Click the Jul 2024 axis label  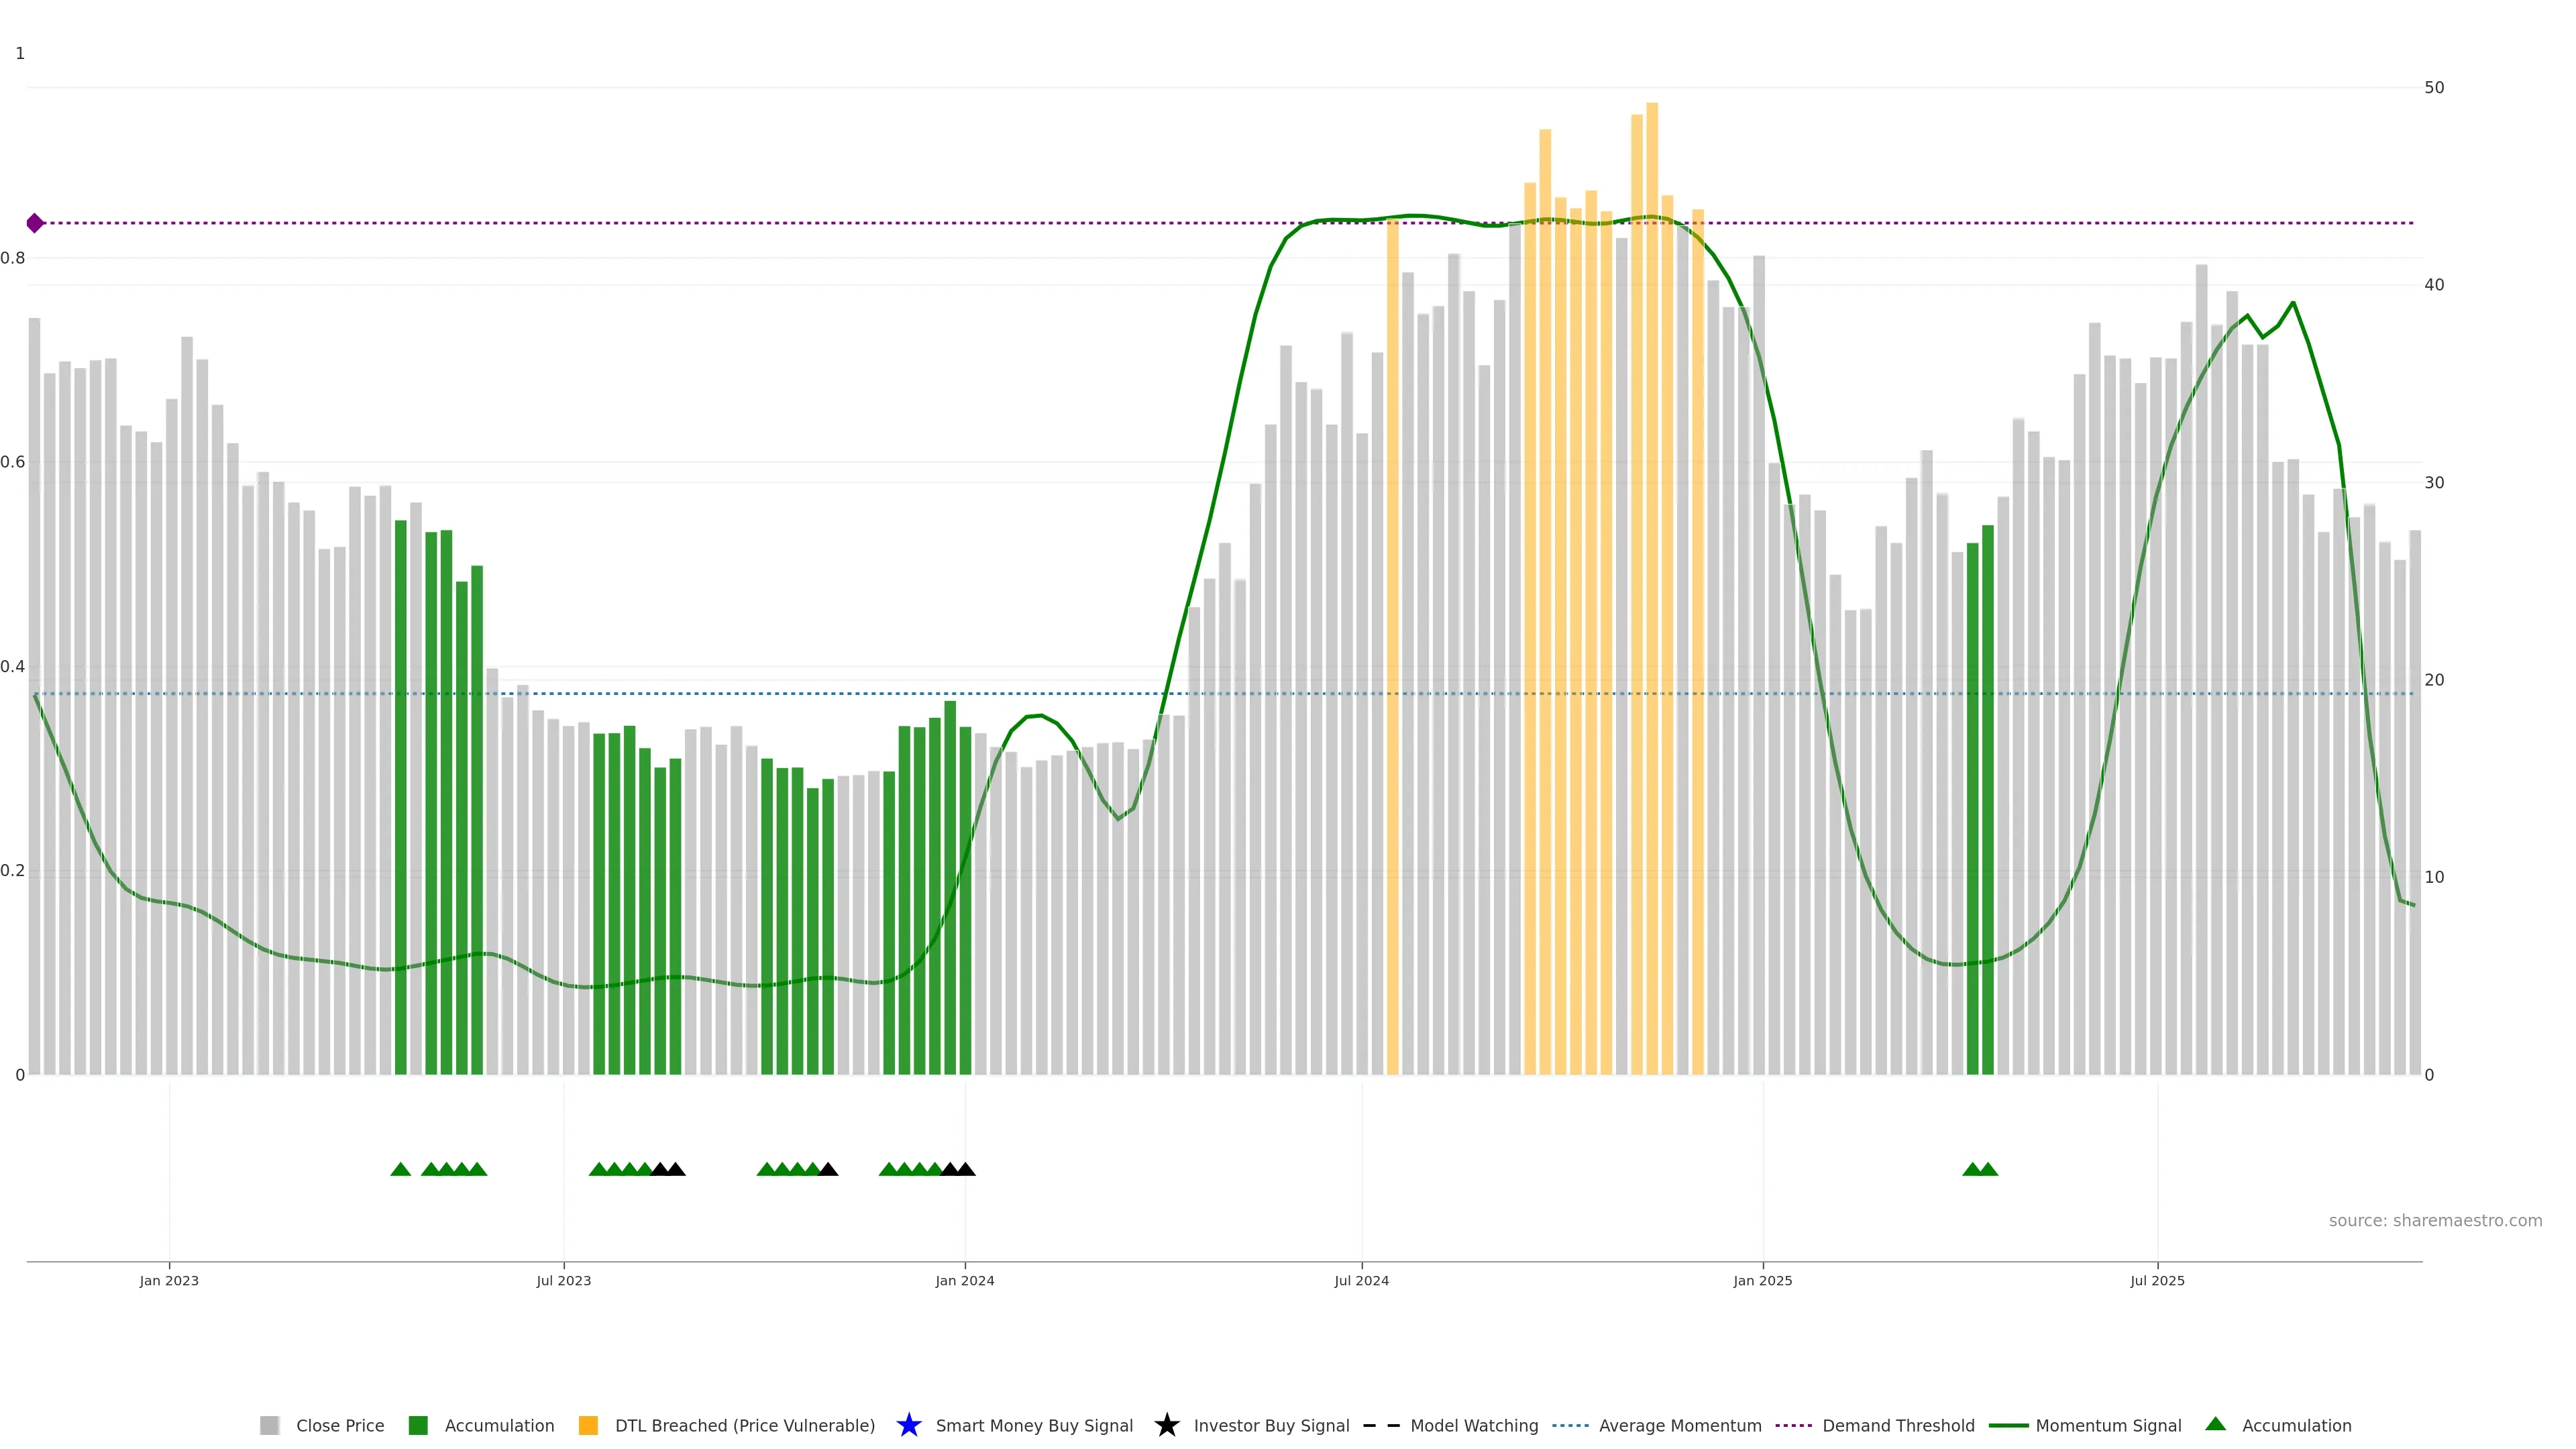coord(1361,1280)
